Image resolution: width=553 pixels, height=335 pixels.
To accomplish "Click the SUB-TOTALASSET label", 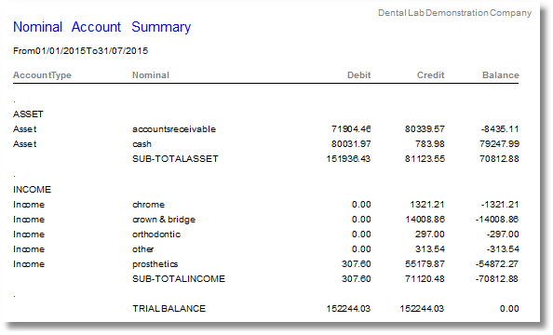I will click(175, 159).
